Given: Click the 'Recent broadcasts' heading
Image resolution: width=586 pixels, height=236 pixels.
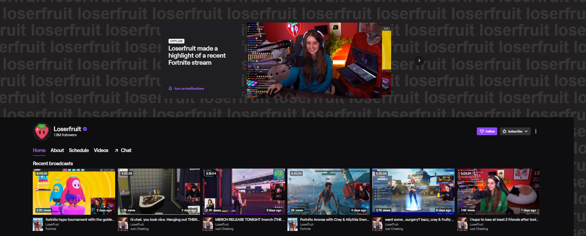Looking at the screenshot, I should pos(53,164).
